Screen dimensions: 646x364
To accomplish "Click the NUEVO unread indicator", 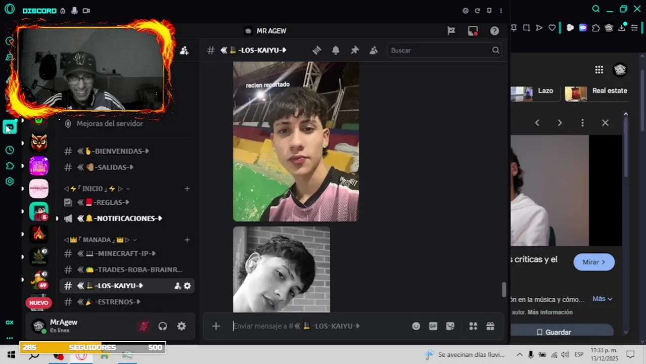I will pyautogui.click(x=39, y=303).
